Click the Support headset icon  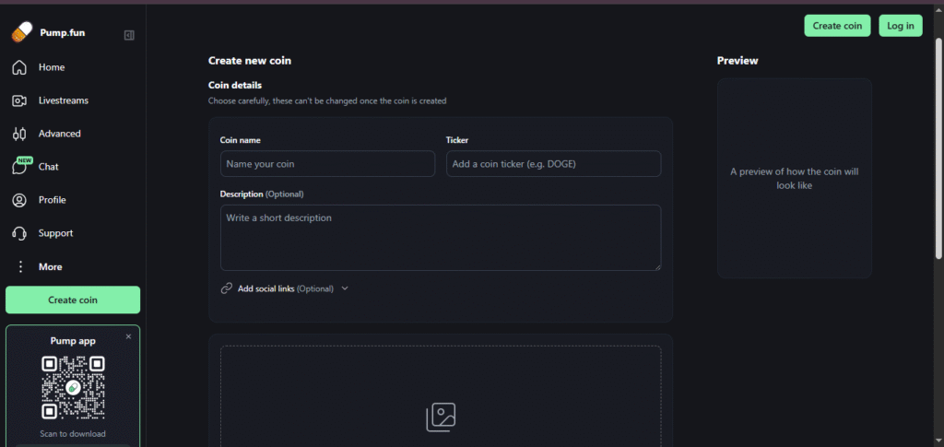19,233
